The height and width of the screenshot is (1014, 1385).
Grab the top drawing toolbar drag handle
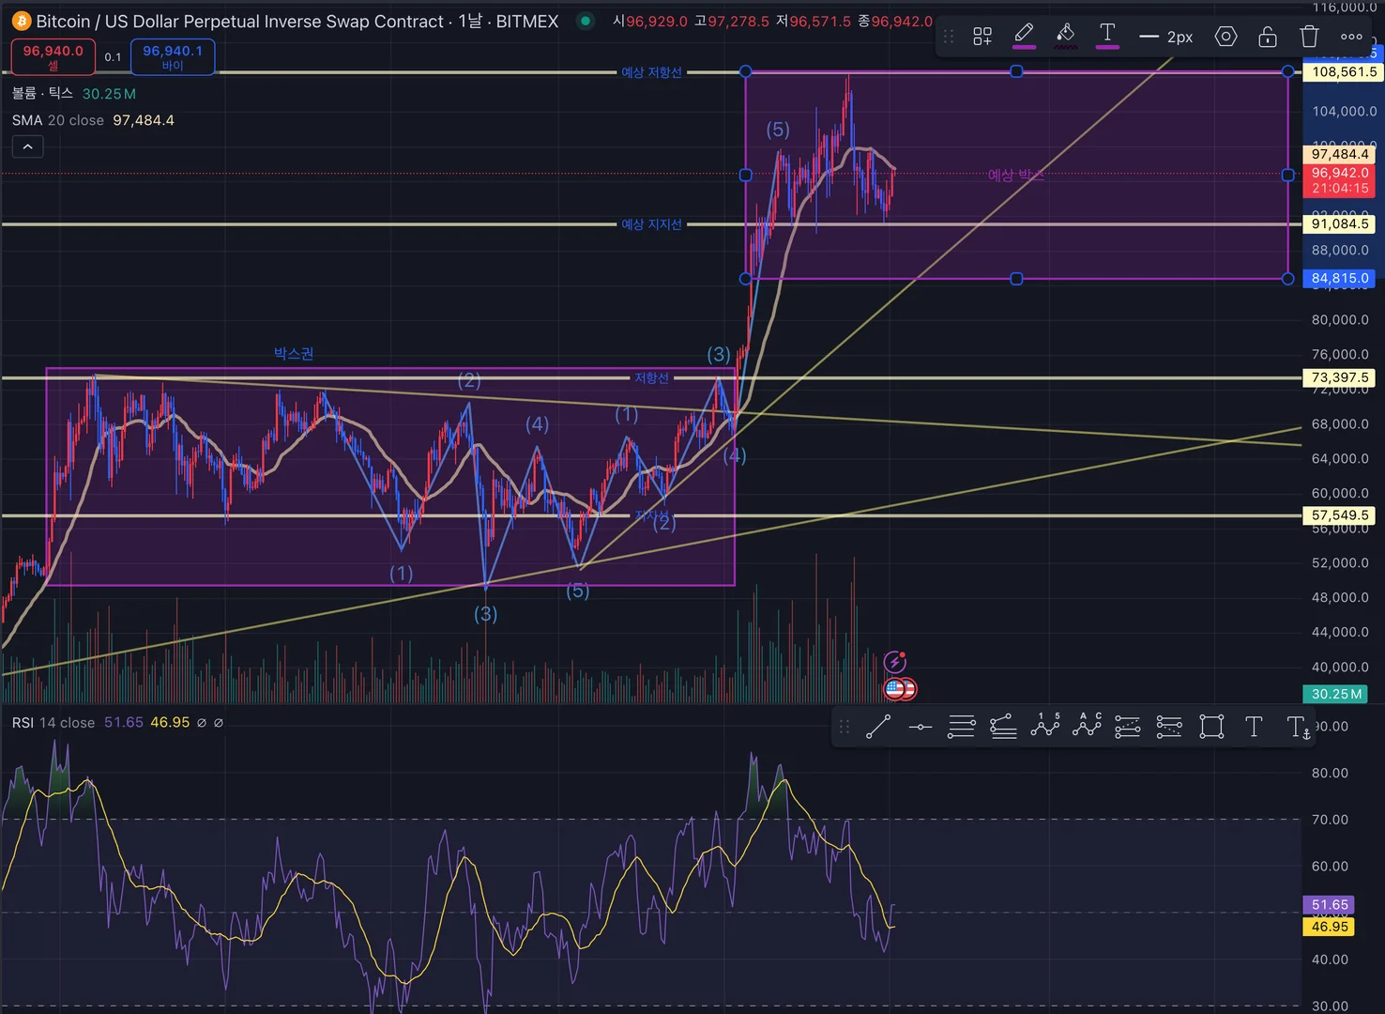949,37
